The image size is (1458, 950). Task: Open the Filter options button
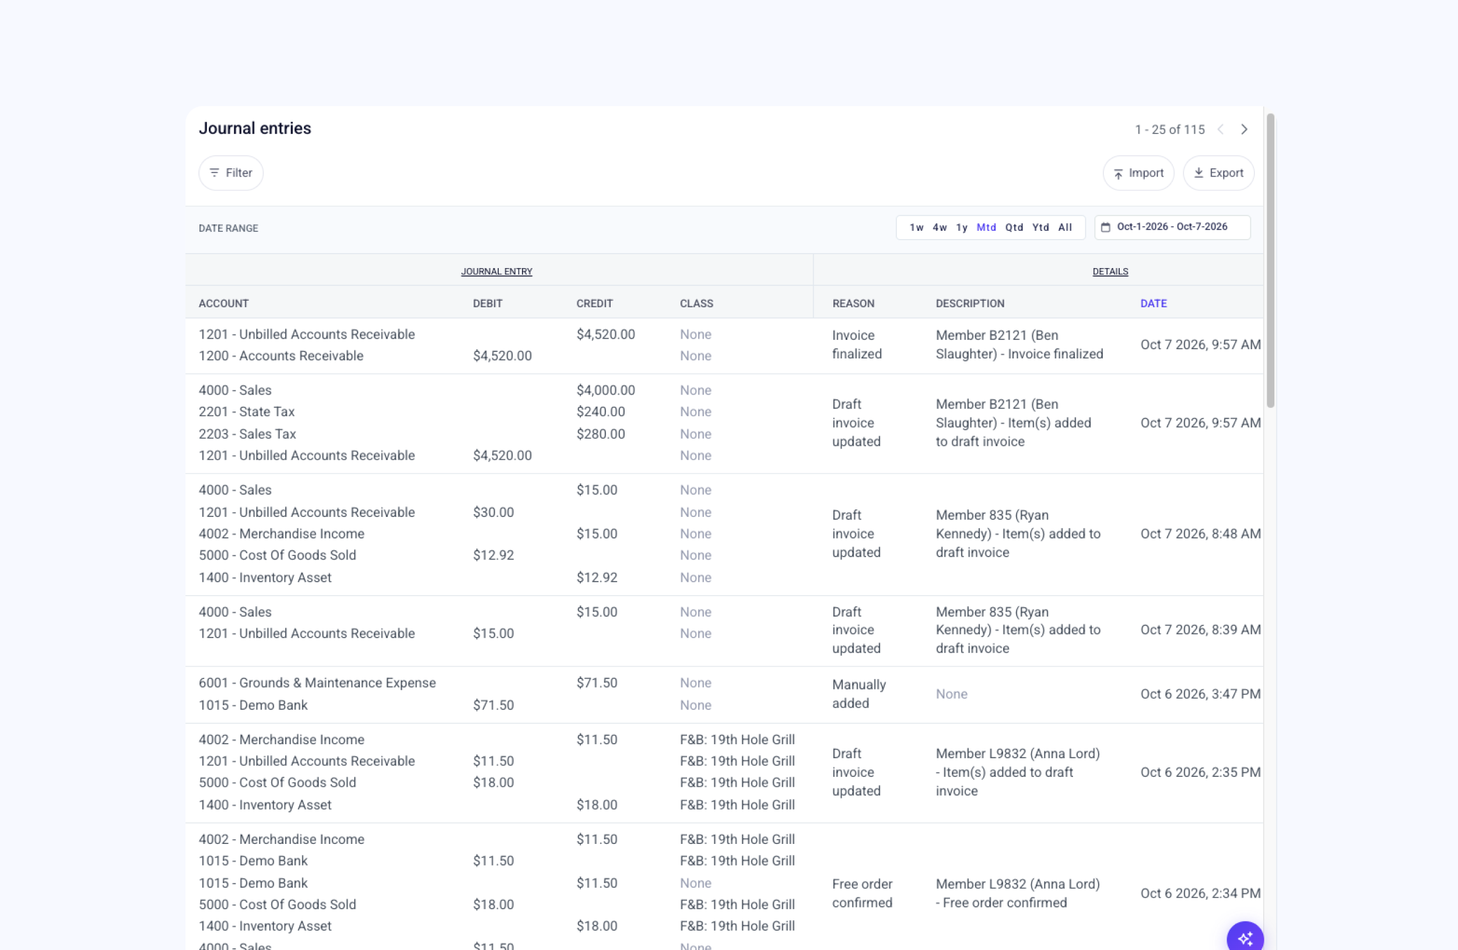click(231, 173)
